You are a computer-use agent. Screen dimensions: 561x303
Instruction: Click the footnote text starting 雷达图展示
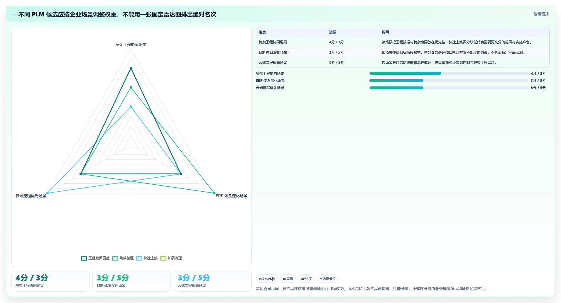[x=372, y=289]
